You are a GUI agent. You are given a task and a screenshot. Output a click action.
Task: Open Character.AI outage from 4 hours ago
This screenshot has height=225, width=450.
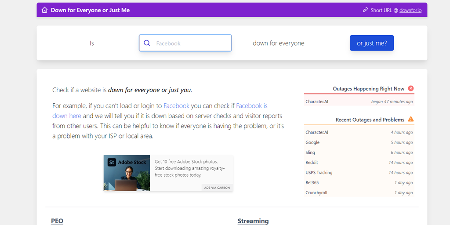(x=359, y=132)
